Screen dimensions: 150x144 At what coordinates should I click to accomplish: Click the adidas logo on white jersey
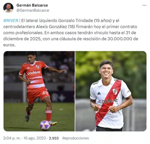click(99, 93)
